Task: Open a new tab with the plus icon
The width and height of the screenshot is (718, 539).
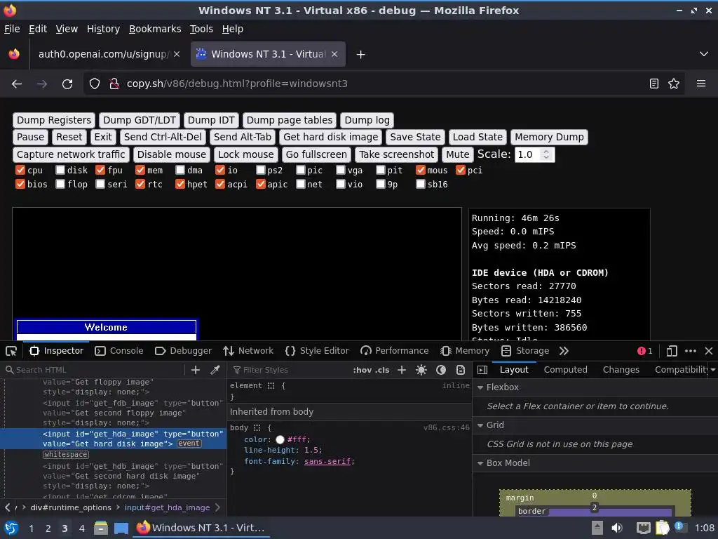Action: coord(361,55)
